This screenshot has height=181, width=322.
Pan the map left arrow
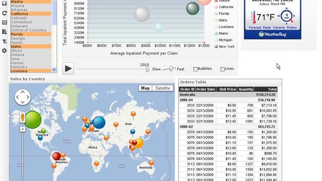pyautogui.click(x=18, y=97)
